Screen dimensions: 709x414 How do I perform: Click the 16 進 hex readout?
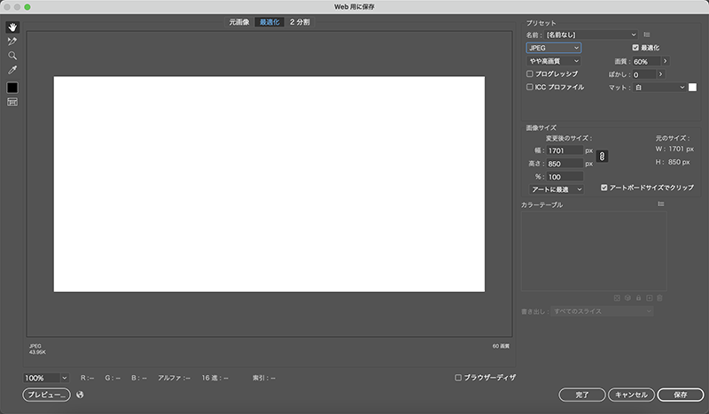coord(214,378)
